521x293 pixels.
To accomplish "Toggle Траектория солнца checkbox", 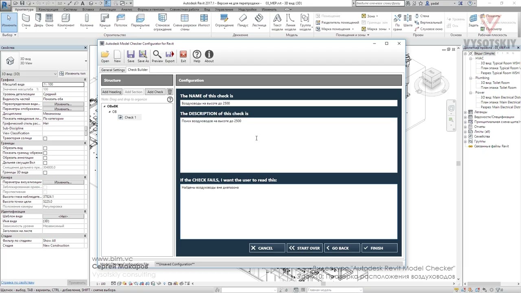I will (45, 138).
